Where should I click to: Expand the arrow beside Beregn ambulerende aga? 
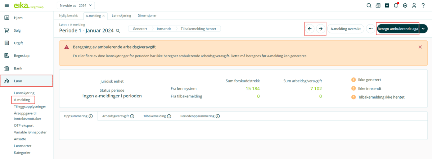(423, 29)
